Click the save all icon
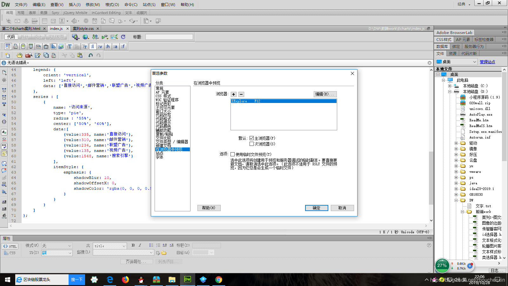 (x=46, y=55)
